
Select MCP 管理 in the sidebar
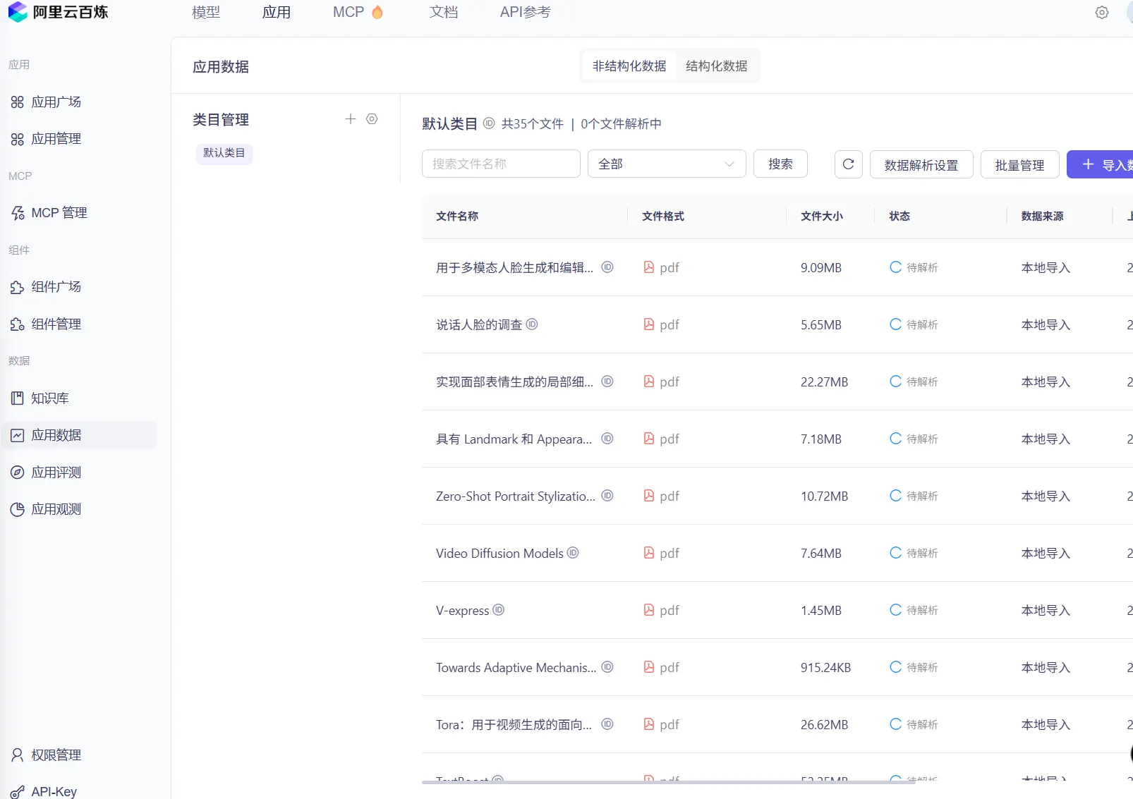[59, 212]
